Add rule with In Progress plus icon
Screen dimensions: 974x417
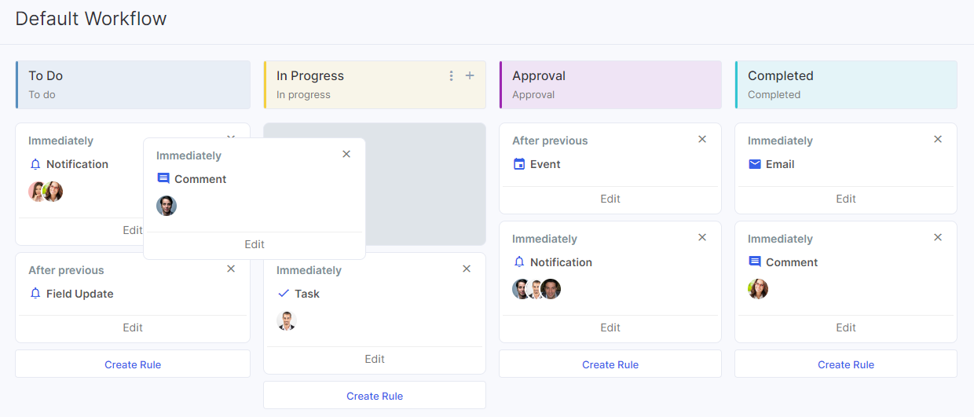tap(470, 75)
